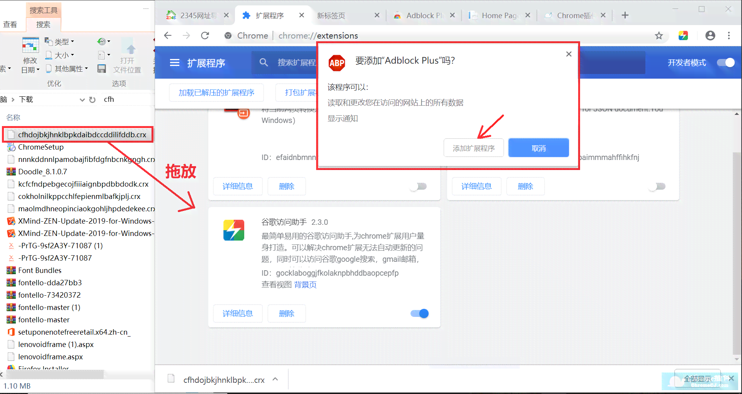
Task: Click the extensions page vertical scrollbar
Action: click(x=737, y=253)
